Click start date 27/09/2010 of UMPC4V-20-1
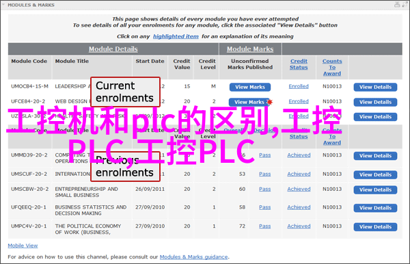The height and width of the screenshot is (264, 410). (x=150, y=226)
